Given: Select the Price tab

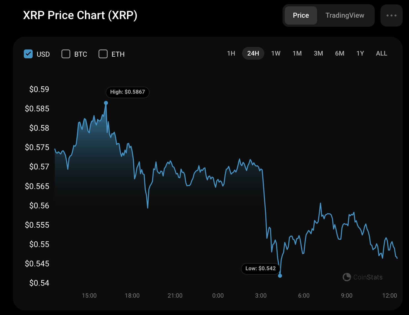Looking at the screenshot, I should tap(301, 15).
